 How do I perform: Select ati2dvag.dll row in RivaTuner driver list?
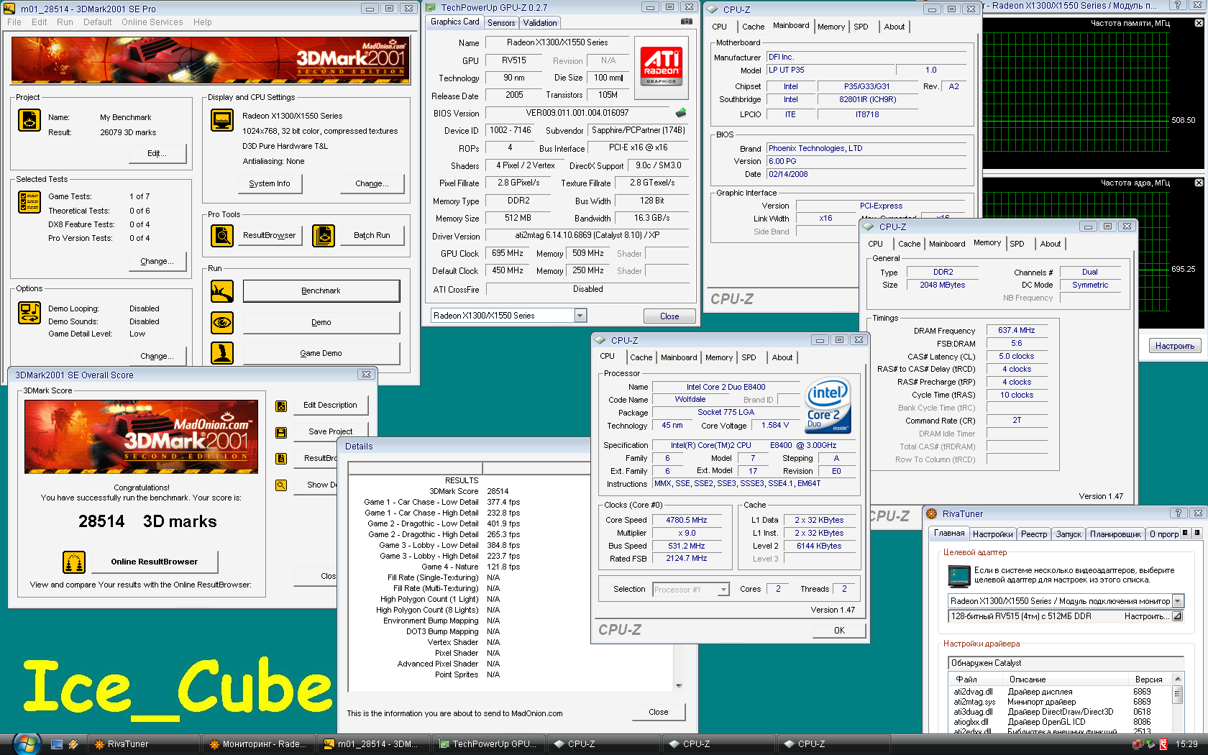click(x=1061, y=692)
